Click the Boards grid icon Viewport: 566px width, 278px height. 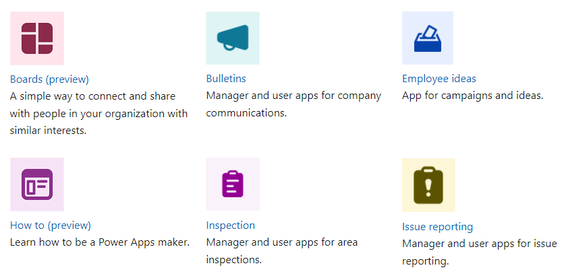click(37, 38)
